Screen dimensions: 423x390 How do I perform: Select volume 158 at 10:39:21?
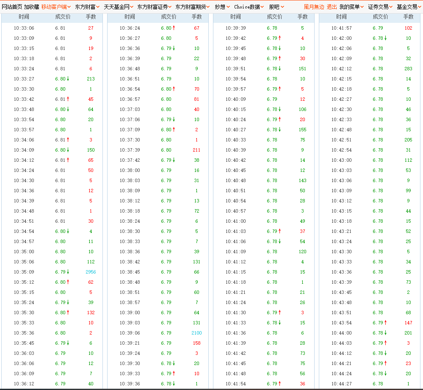click(196, 343)
